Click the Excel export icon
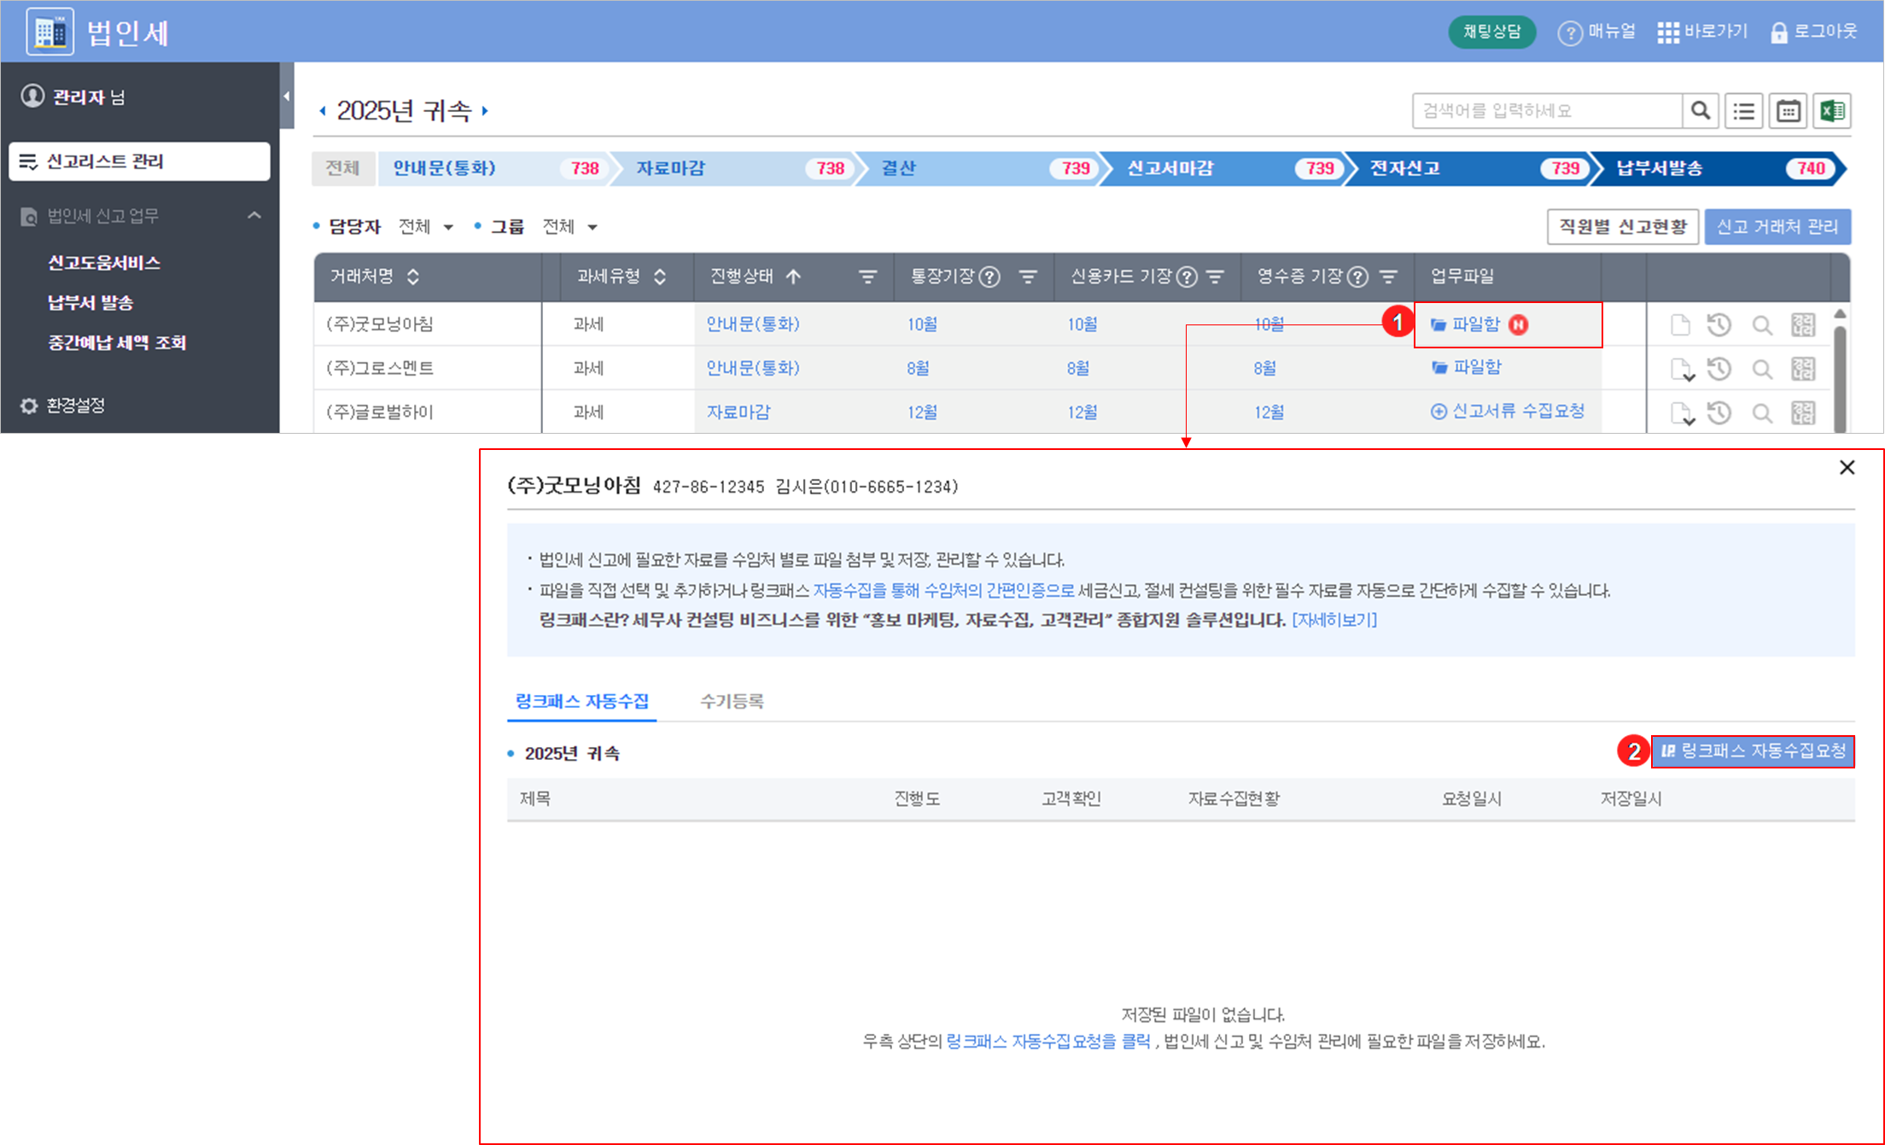Viewport: 1885px width, 1145px height. point(1832,111)
